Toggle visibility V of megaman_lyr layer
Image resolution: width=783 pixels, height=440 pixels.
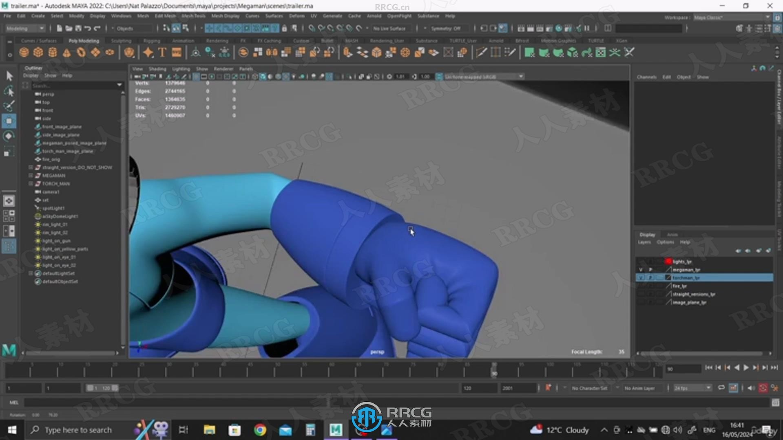tap(641, 270)
